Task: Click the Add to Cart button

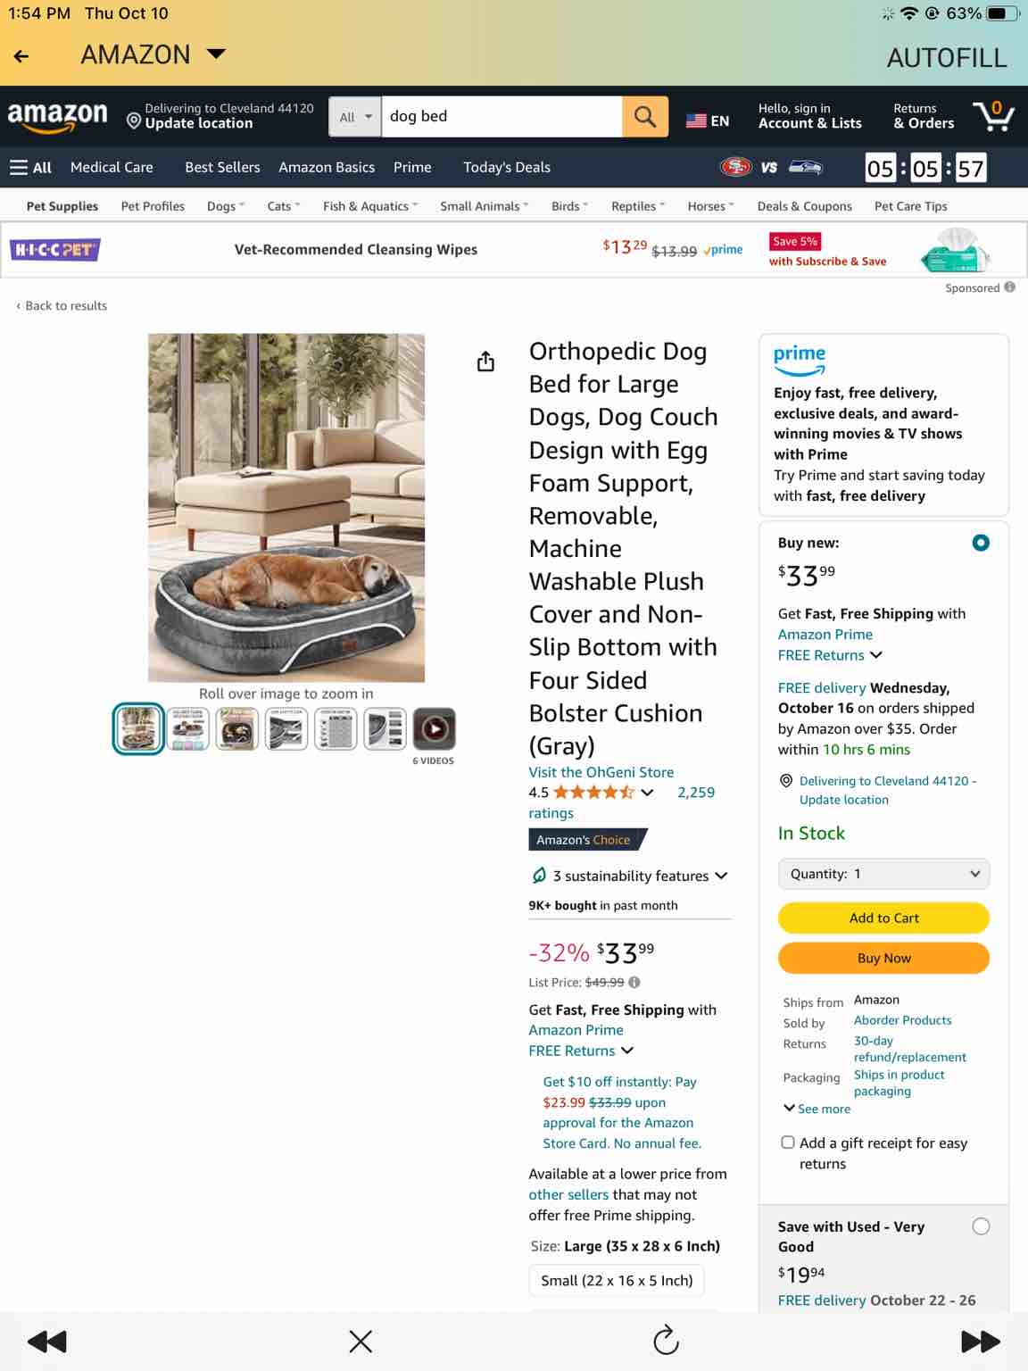Action: click(884, 918)
